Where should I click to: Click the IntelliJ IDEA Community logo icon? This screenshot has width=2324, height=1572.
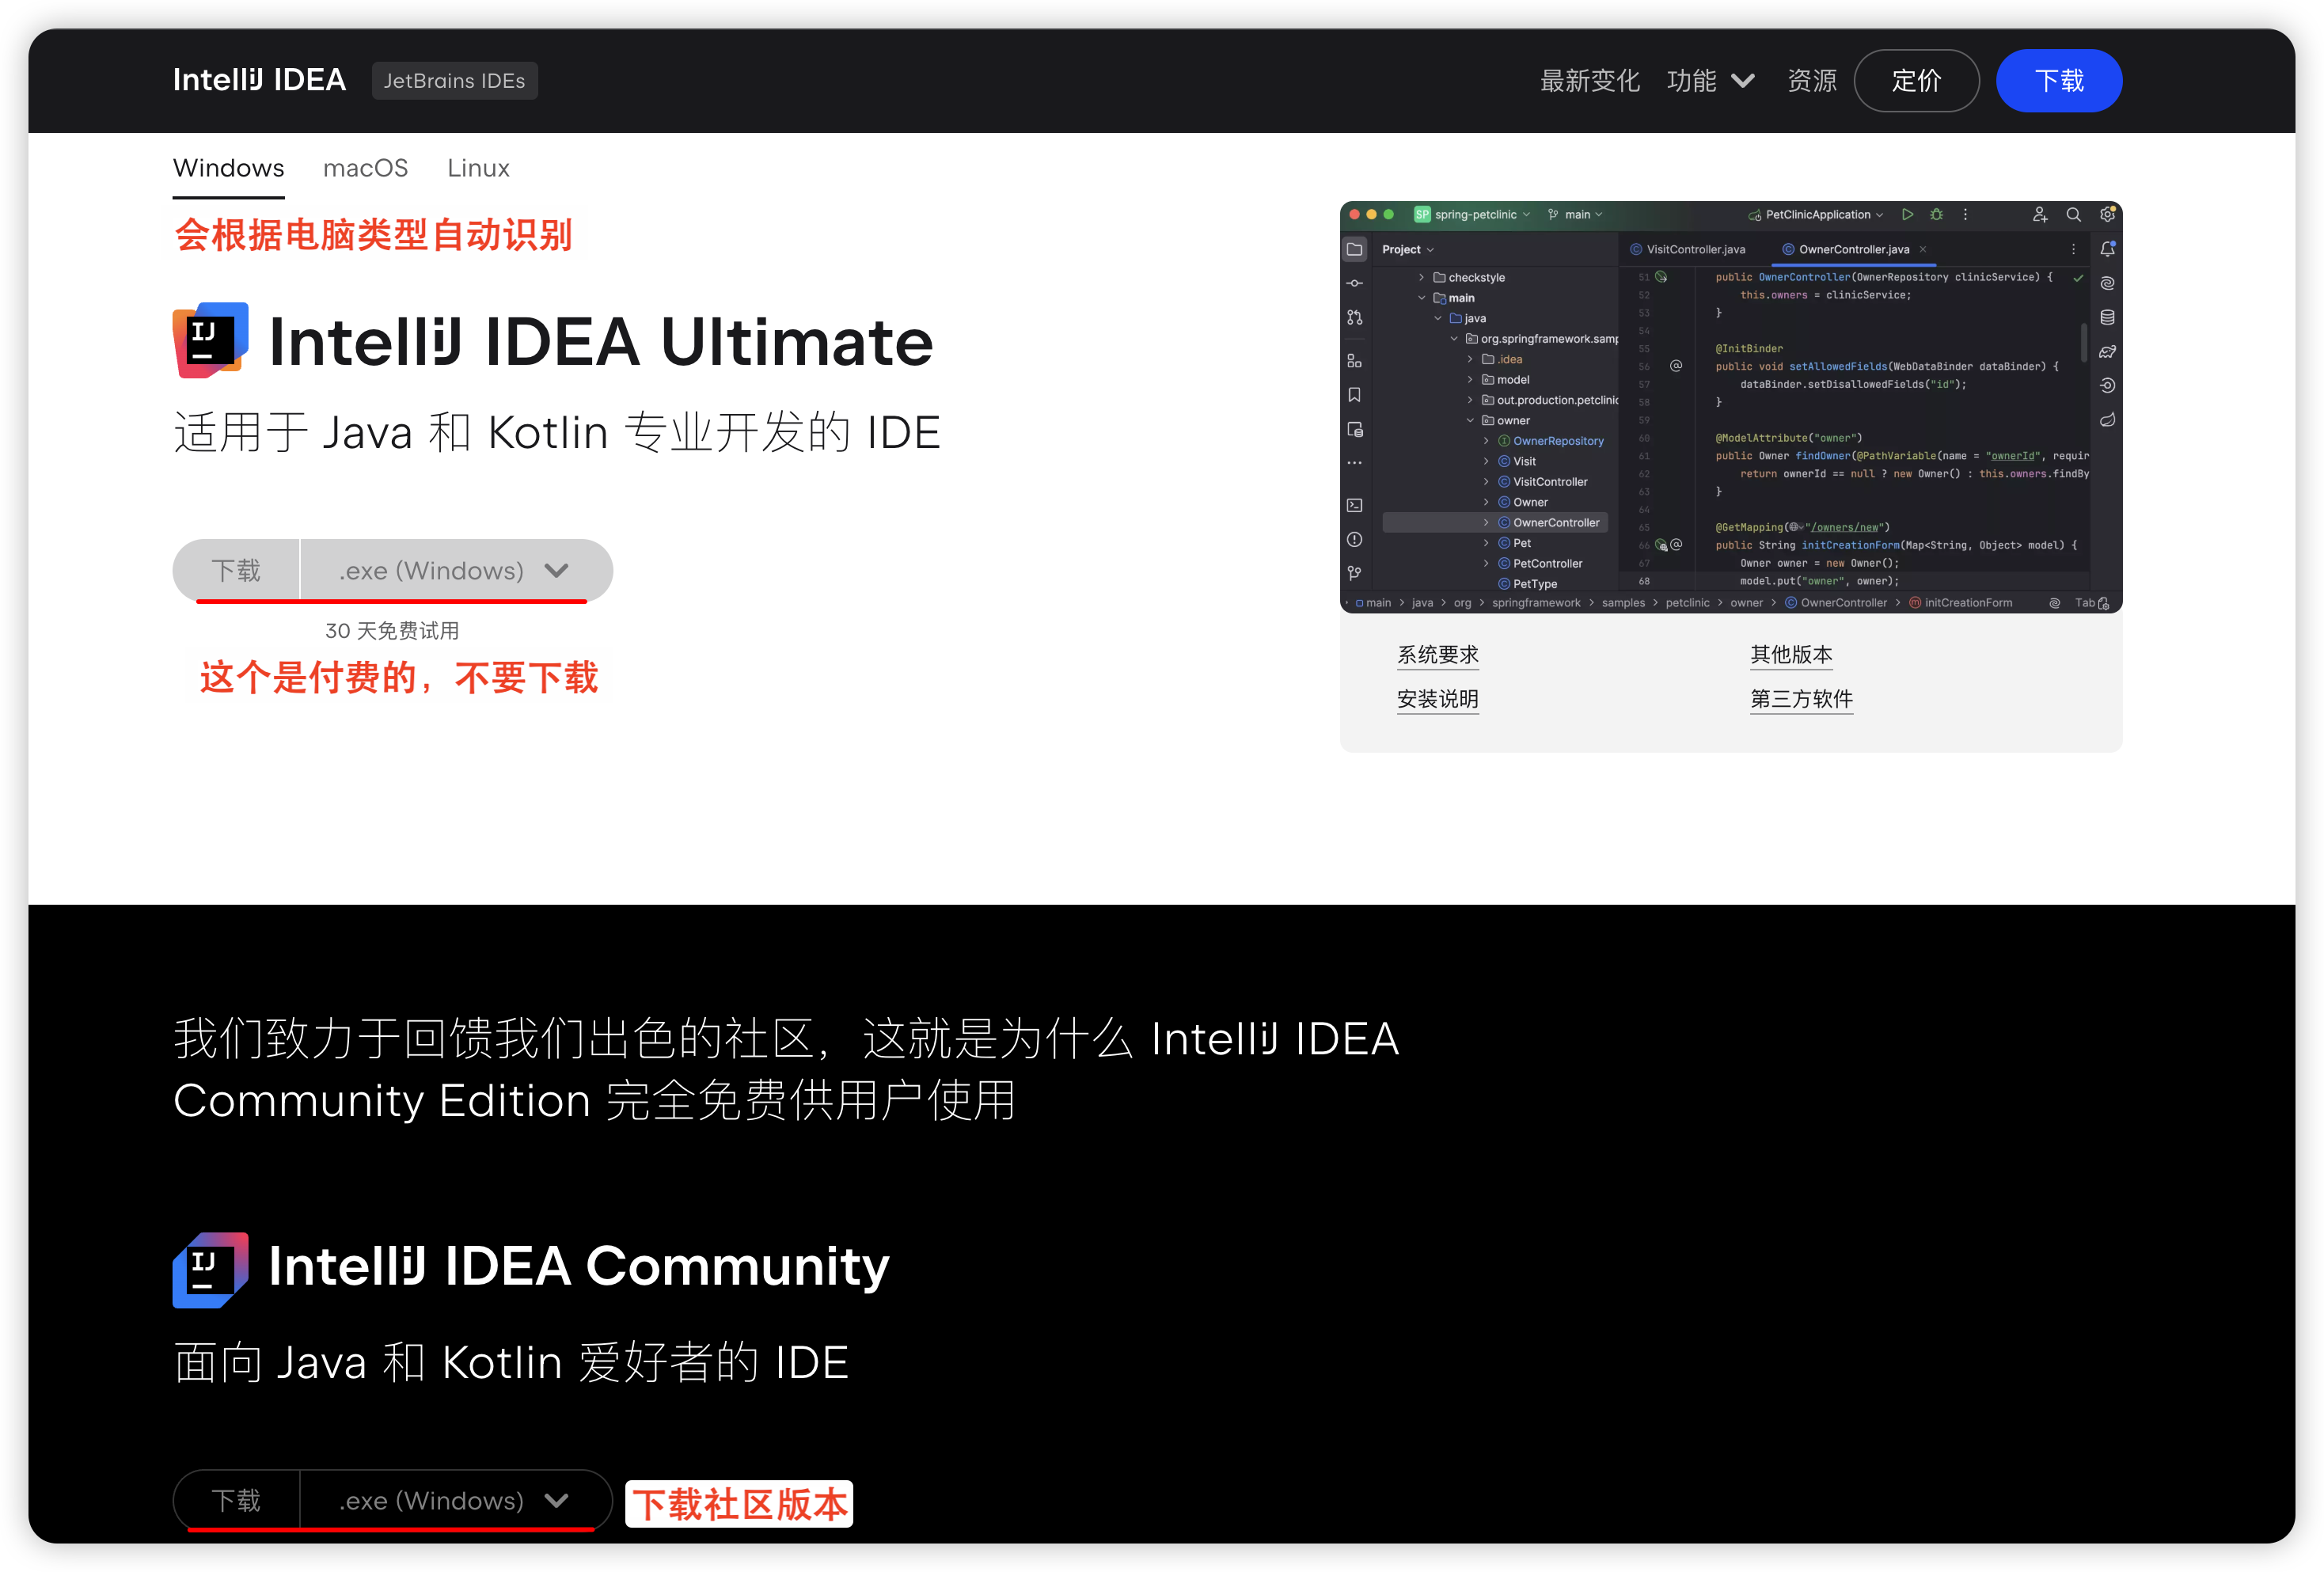[210, 1269]
